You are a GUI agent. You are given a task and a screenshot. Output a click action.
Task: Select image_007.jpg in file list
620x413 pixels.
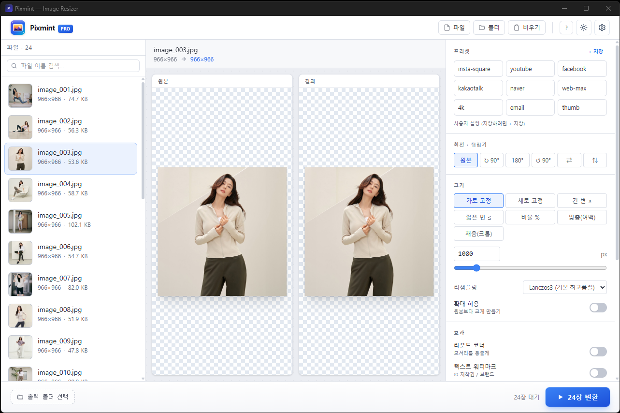coord(71,284)
